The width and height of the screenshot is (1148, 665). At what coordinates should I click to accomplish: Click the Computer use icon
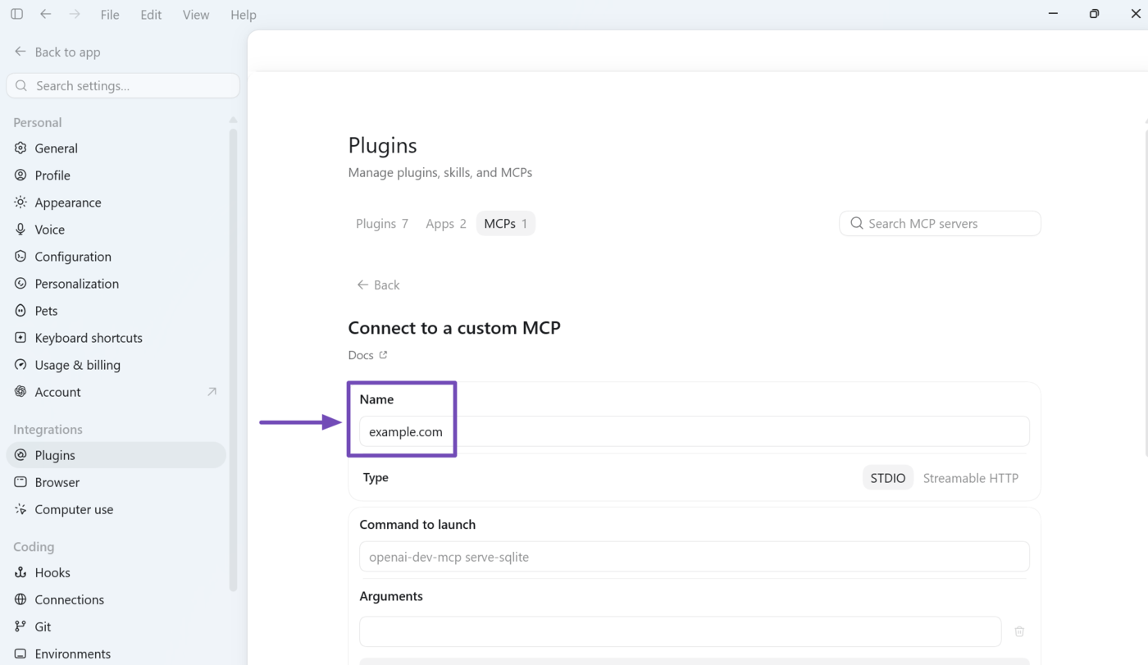pos(20,509)
